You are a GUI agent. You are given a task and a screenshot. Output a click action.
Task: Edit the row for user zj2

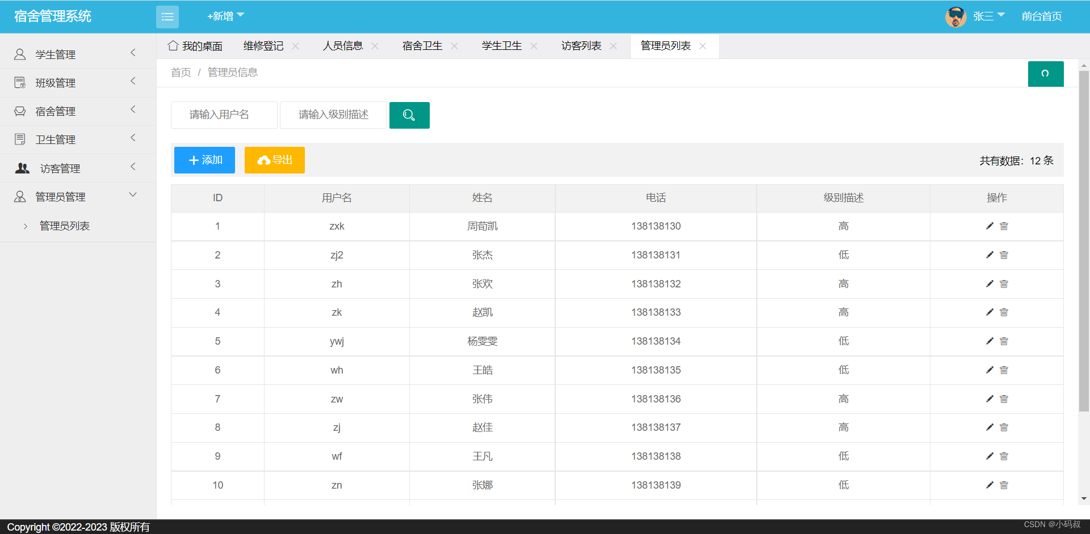click(x=990, y=255)
